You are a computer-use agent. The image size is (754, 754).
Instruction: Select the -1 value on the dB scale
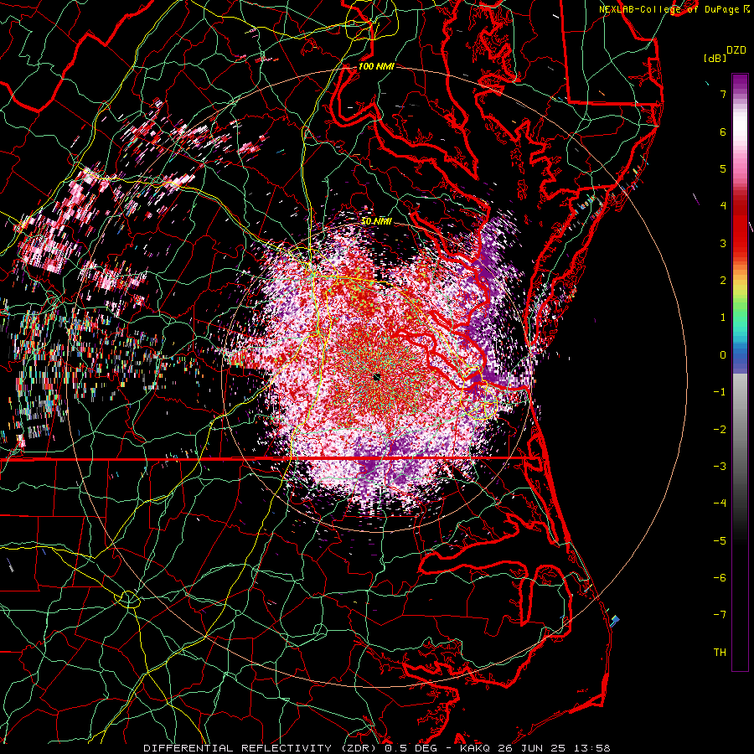coord(720,392)
